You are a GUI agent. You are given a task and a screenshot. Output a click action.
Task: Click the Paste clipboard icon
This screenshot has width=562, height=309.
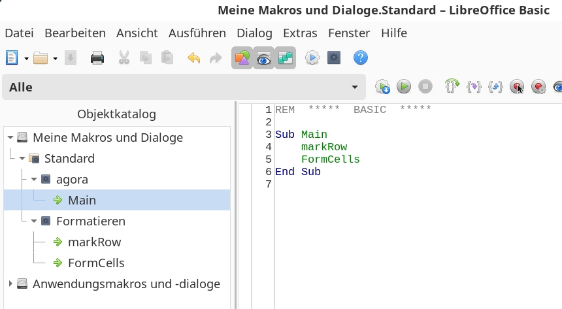pyautogui.click(x=167, y=57)
